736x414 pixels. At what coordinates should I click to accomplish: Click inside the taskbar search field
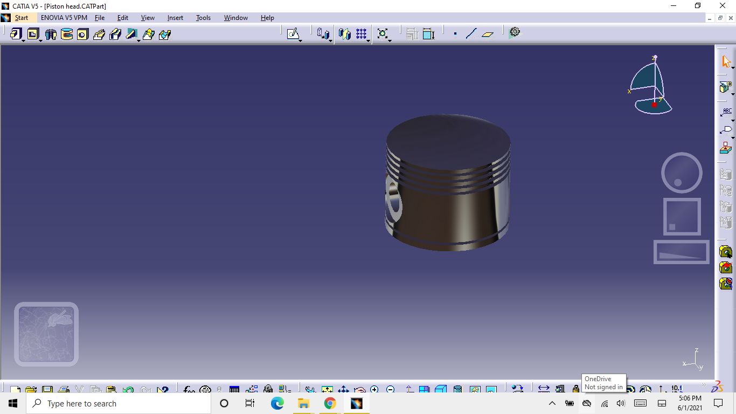(x=119, y=403)
